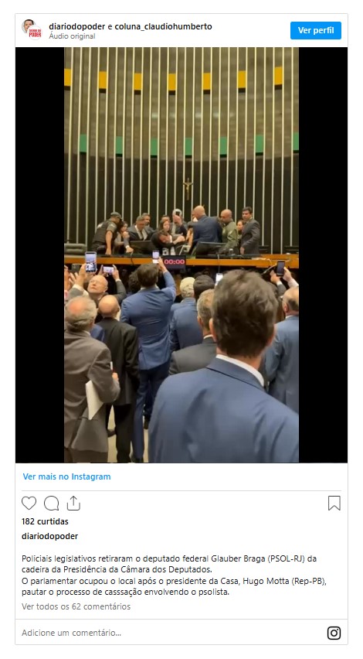Click the red 00:00 timer in video
The image size is (363, 659).
[x=175, y=262]
